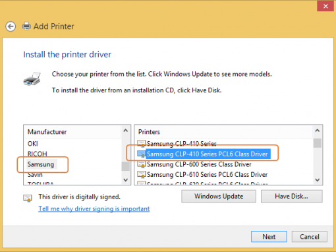Click the digitally signed certificate icon
The width and height of the screenshot is (336, 252).
pos(28,198)
